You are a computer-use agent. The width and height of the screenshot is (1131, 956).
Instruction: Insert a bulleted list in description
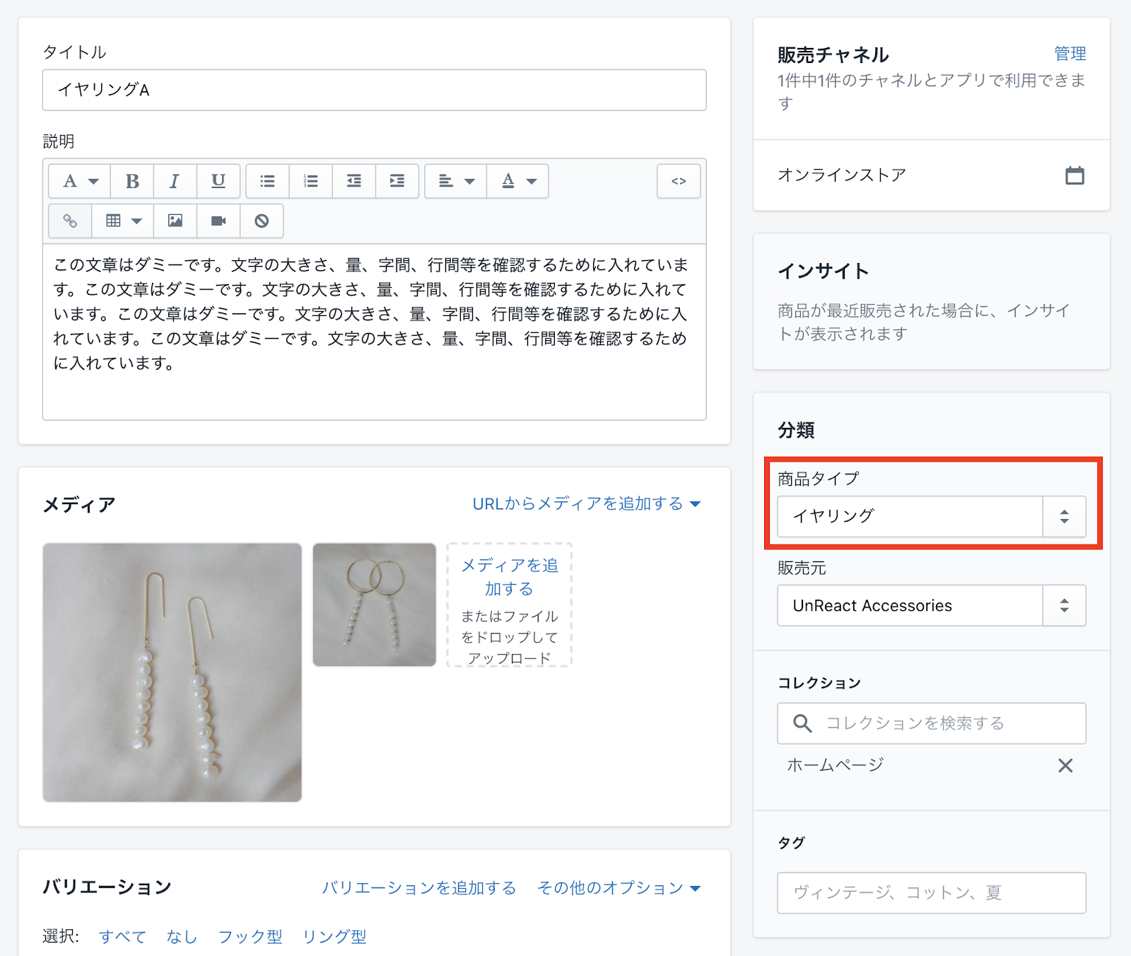(267, 182)
